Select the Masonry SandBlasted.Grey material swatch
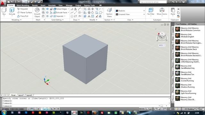205x115 pixels. click(x=177, y=67)
